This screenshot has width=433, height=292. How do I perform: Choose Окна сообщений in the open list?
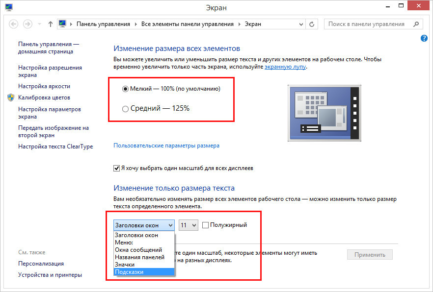(144, 250)
